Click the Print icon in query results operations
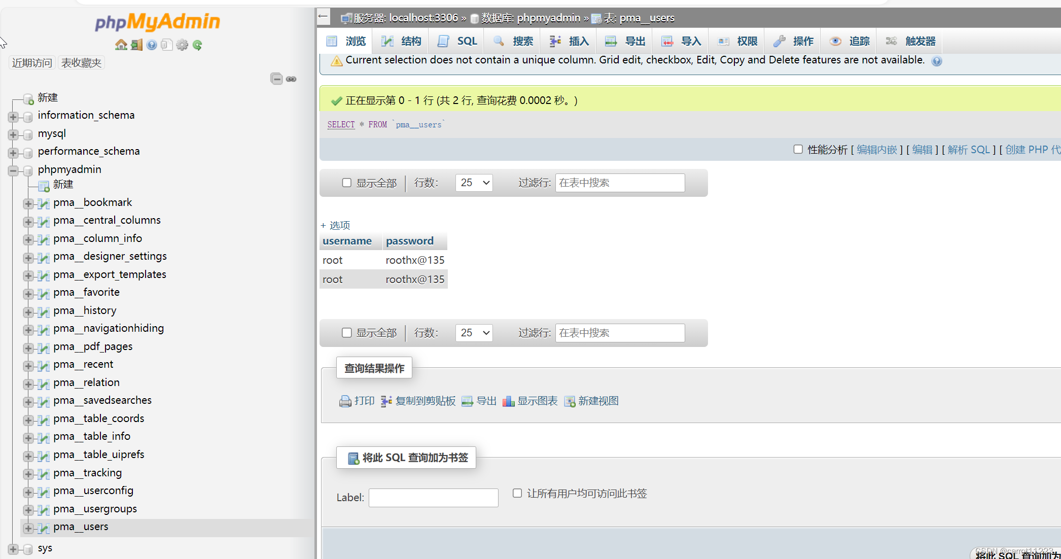 coord(345,401)
